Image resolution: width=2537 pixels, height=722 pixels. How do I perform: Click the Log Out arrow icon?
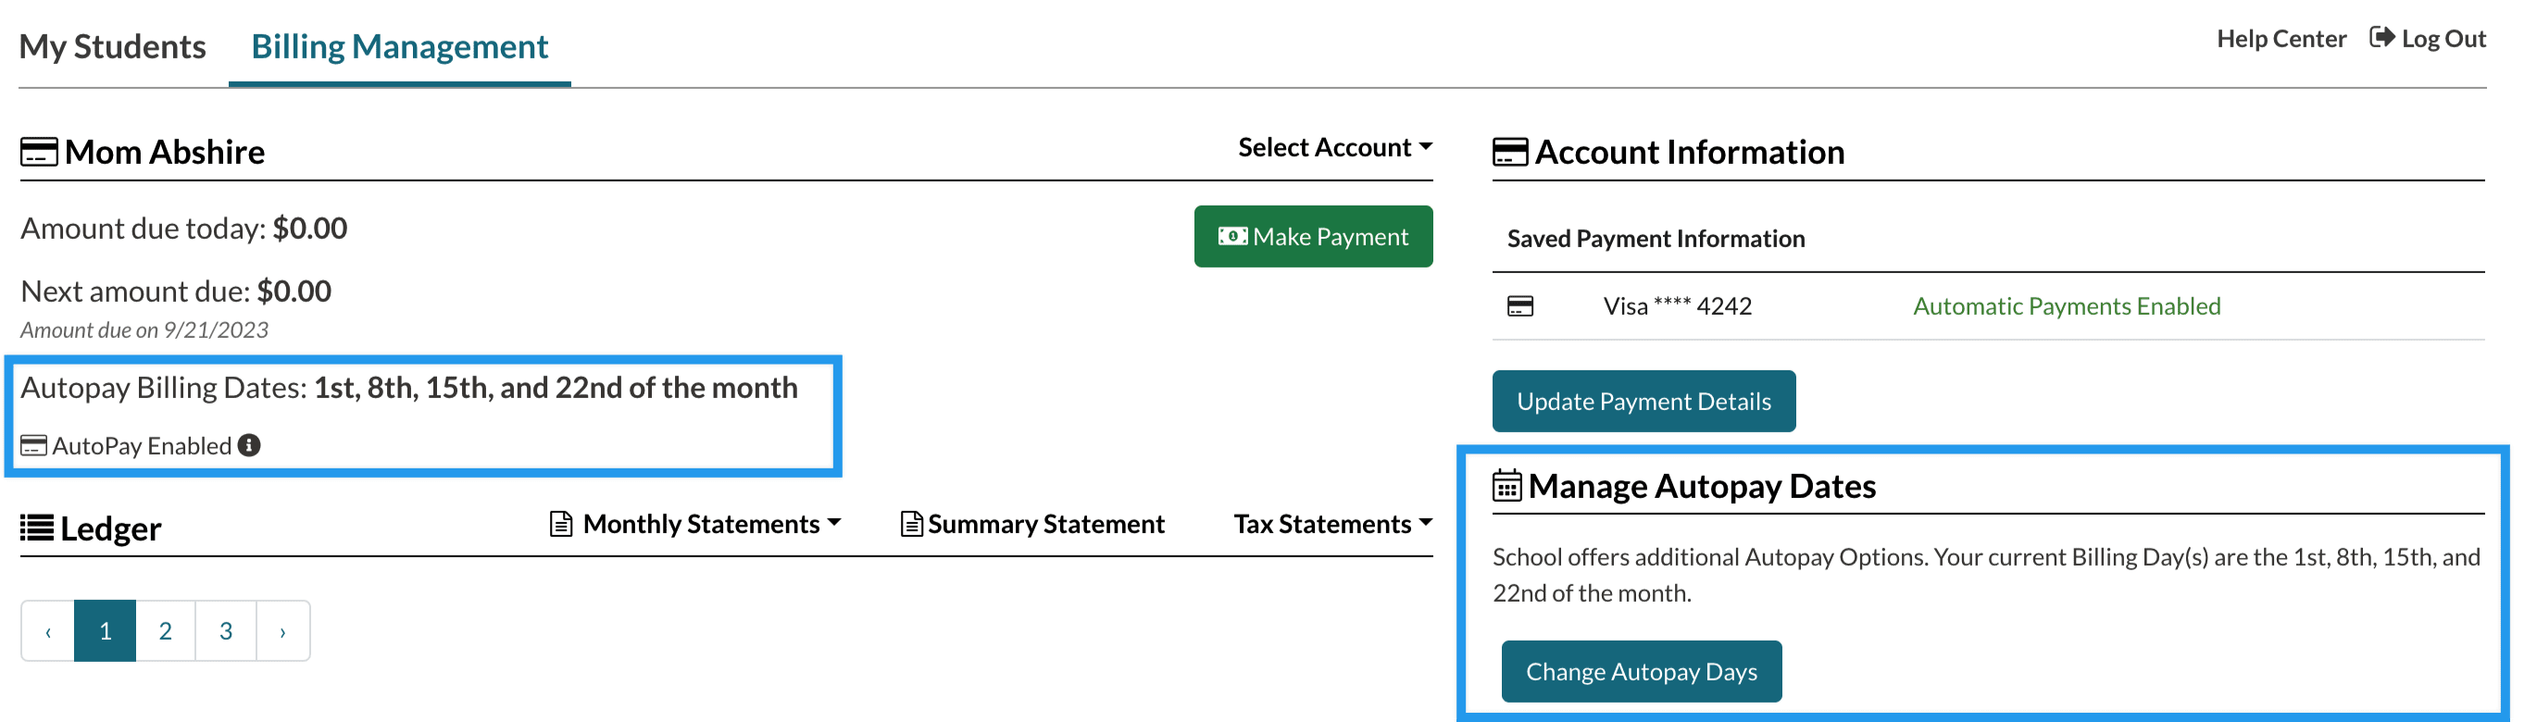pos(2381,39)
